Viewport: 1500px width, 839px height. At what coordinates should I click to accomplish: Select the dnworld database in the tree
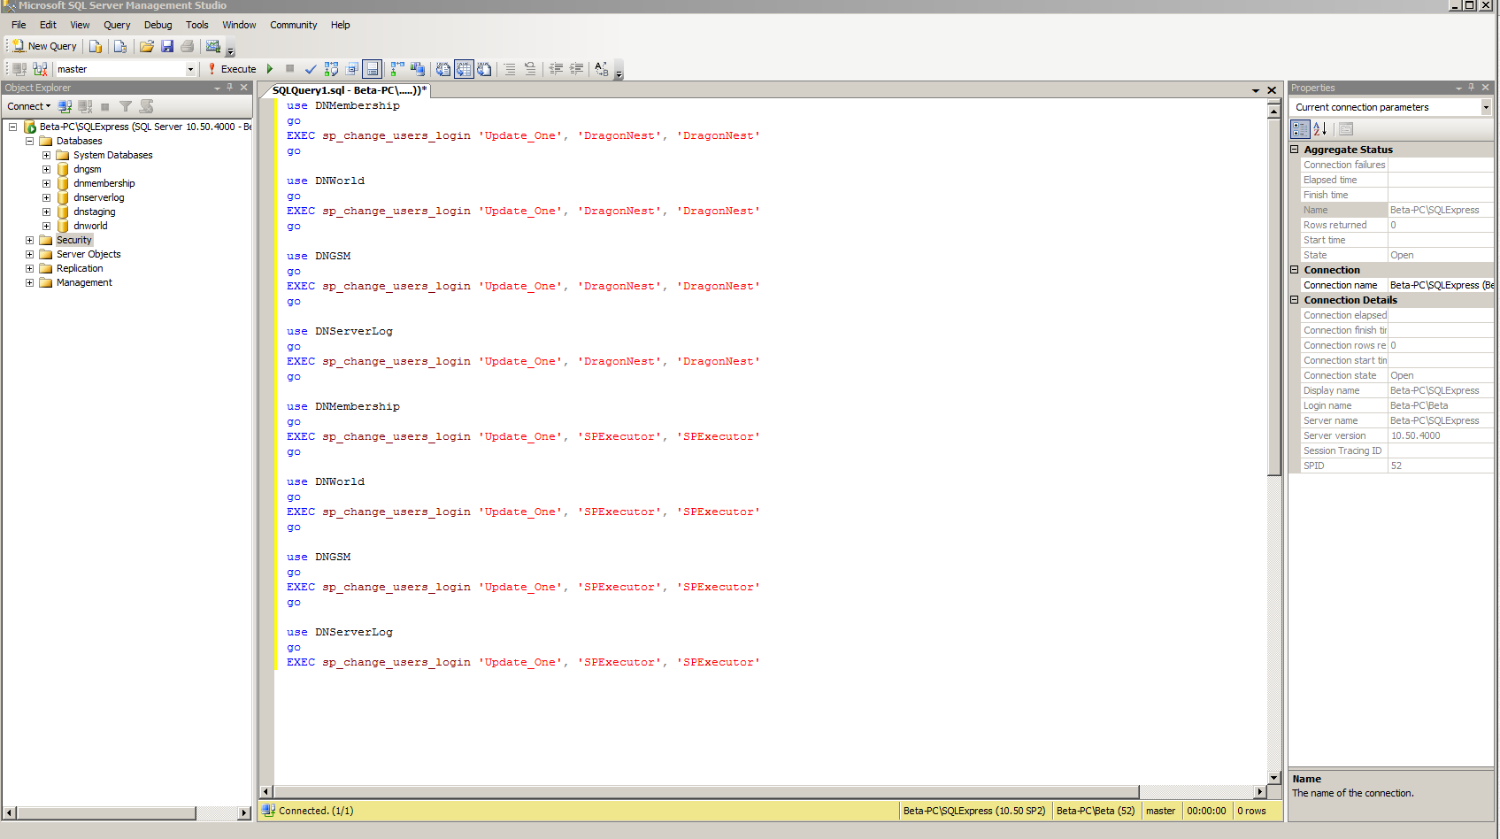click(90, 226)
